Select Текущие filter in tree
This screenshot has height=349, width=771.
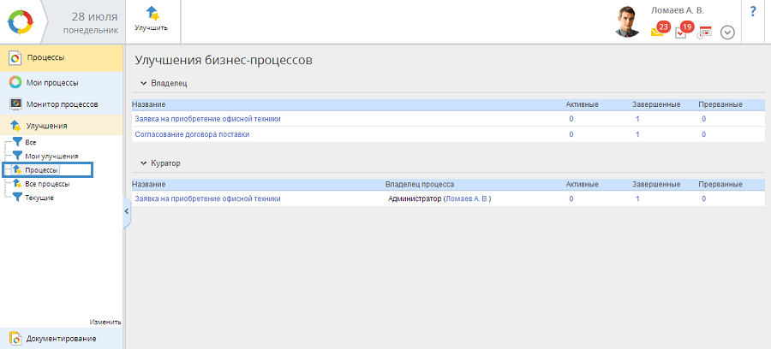[39, 198]
